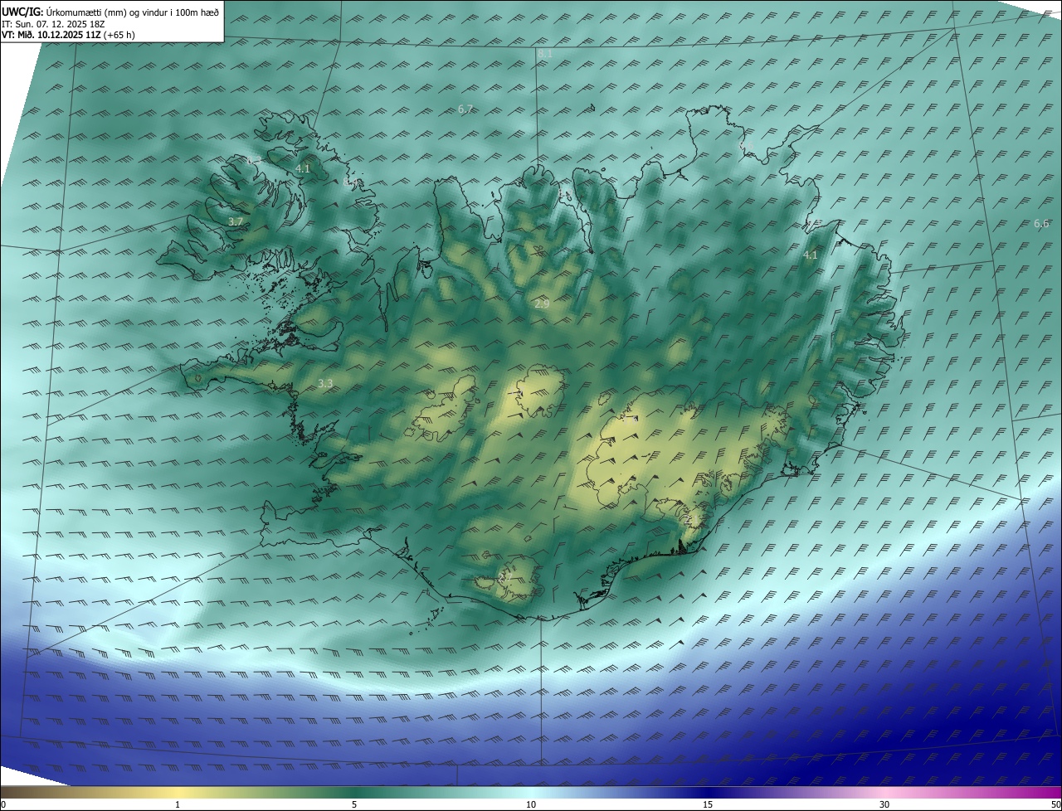Image resolution: width=1062 pixels, height=811 pixels.
Task: Click the "UWC/IG: Úrkomumætti (mm)" title line
Action: pos(110,12)
